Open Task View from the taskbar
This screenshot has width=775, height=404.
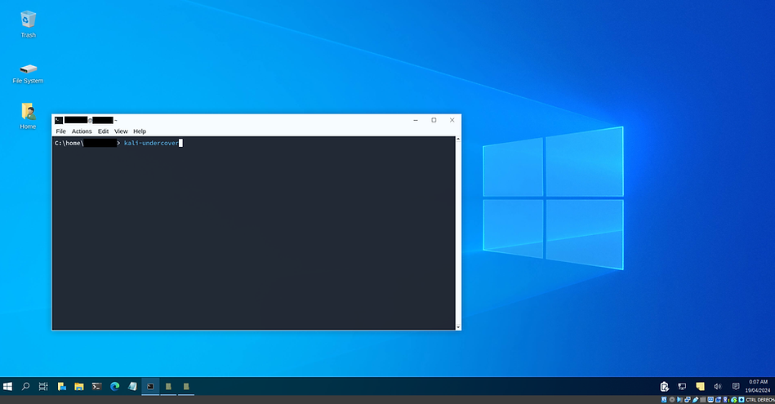tap(43, 386)
